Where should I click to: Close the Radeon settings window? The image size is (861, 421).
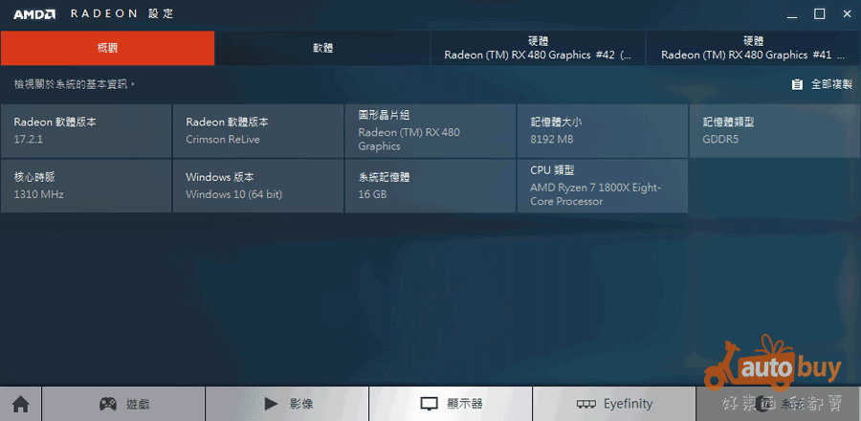pyautogui.click(x=847, y=14)
